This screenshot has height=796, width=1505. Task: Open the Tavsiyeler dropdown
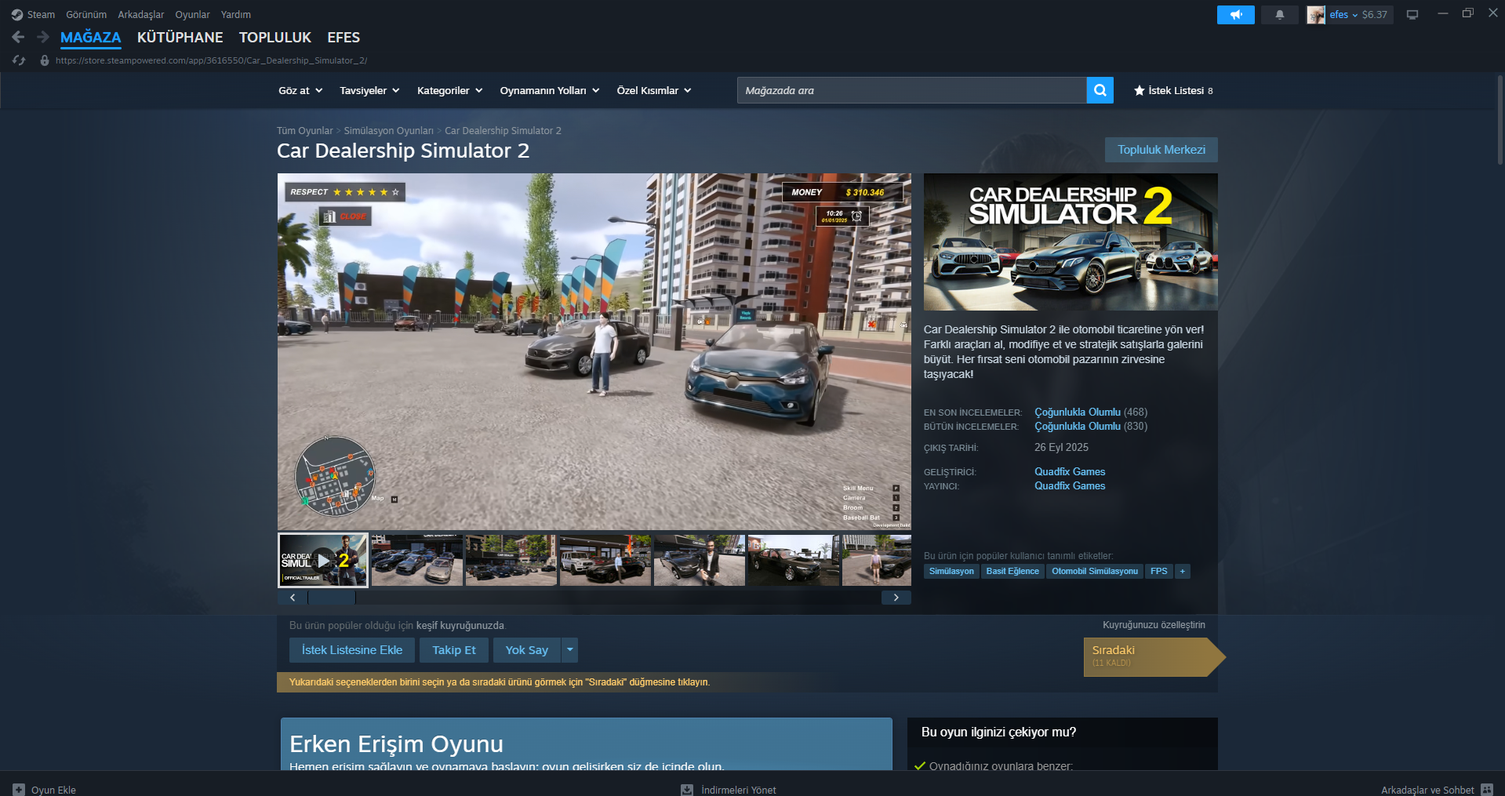tap(369, 91)
